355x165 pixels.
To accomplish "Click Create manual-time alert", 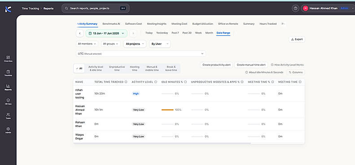I will click(x=251, y=65).
